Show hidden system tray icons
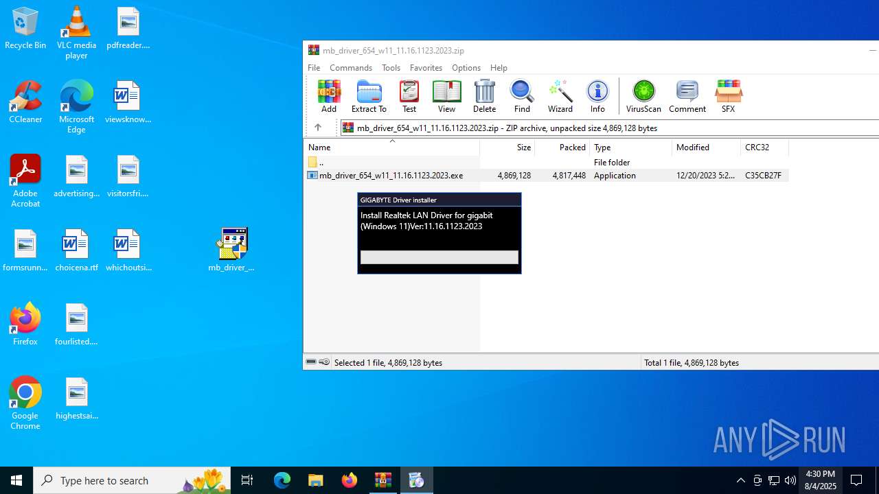The width and height of the screenshot is (879, 494). [740, 480]
